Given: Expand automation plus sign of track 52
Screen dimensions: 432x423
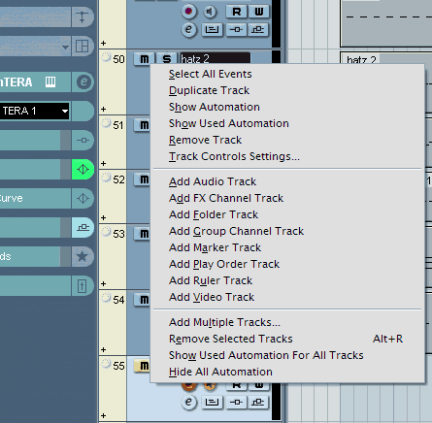Looking at the screenshot, I should (x=103, y=217).
